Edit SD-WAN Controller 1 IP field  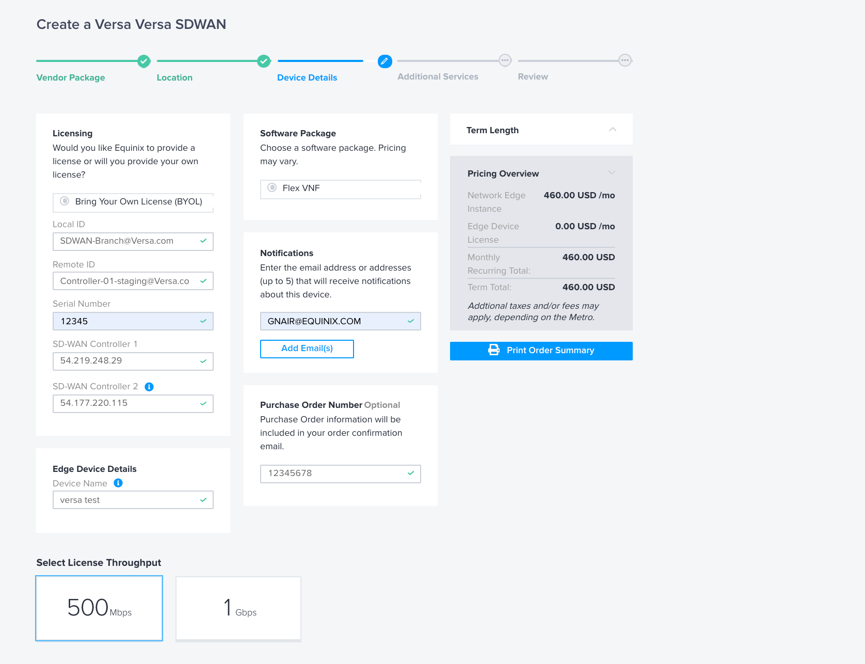point(133,361)
